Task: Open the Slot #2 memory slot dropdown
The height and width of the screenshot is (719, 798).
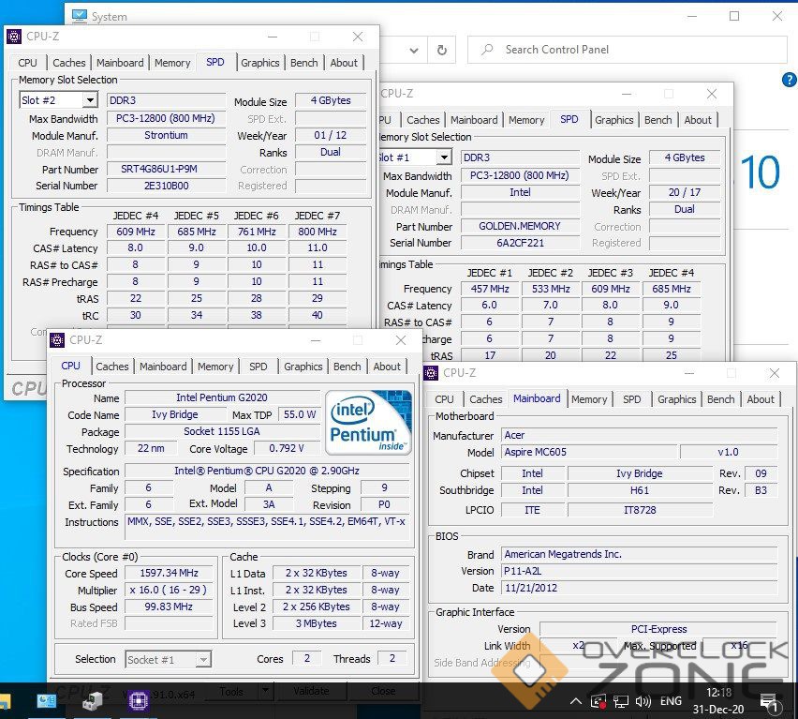Action: (x=90, y=100)
